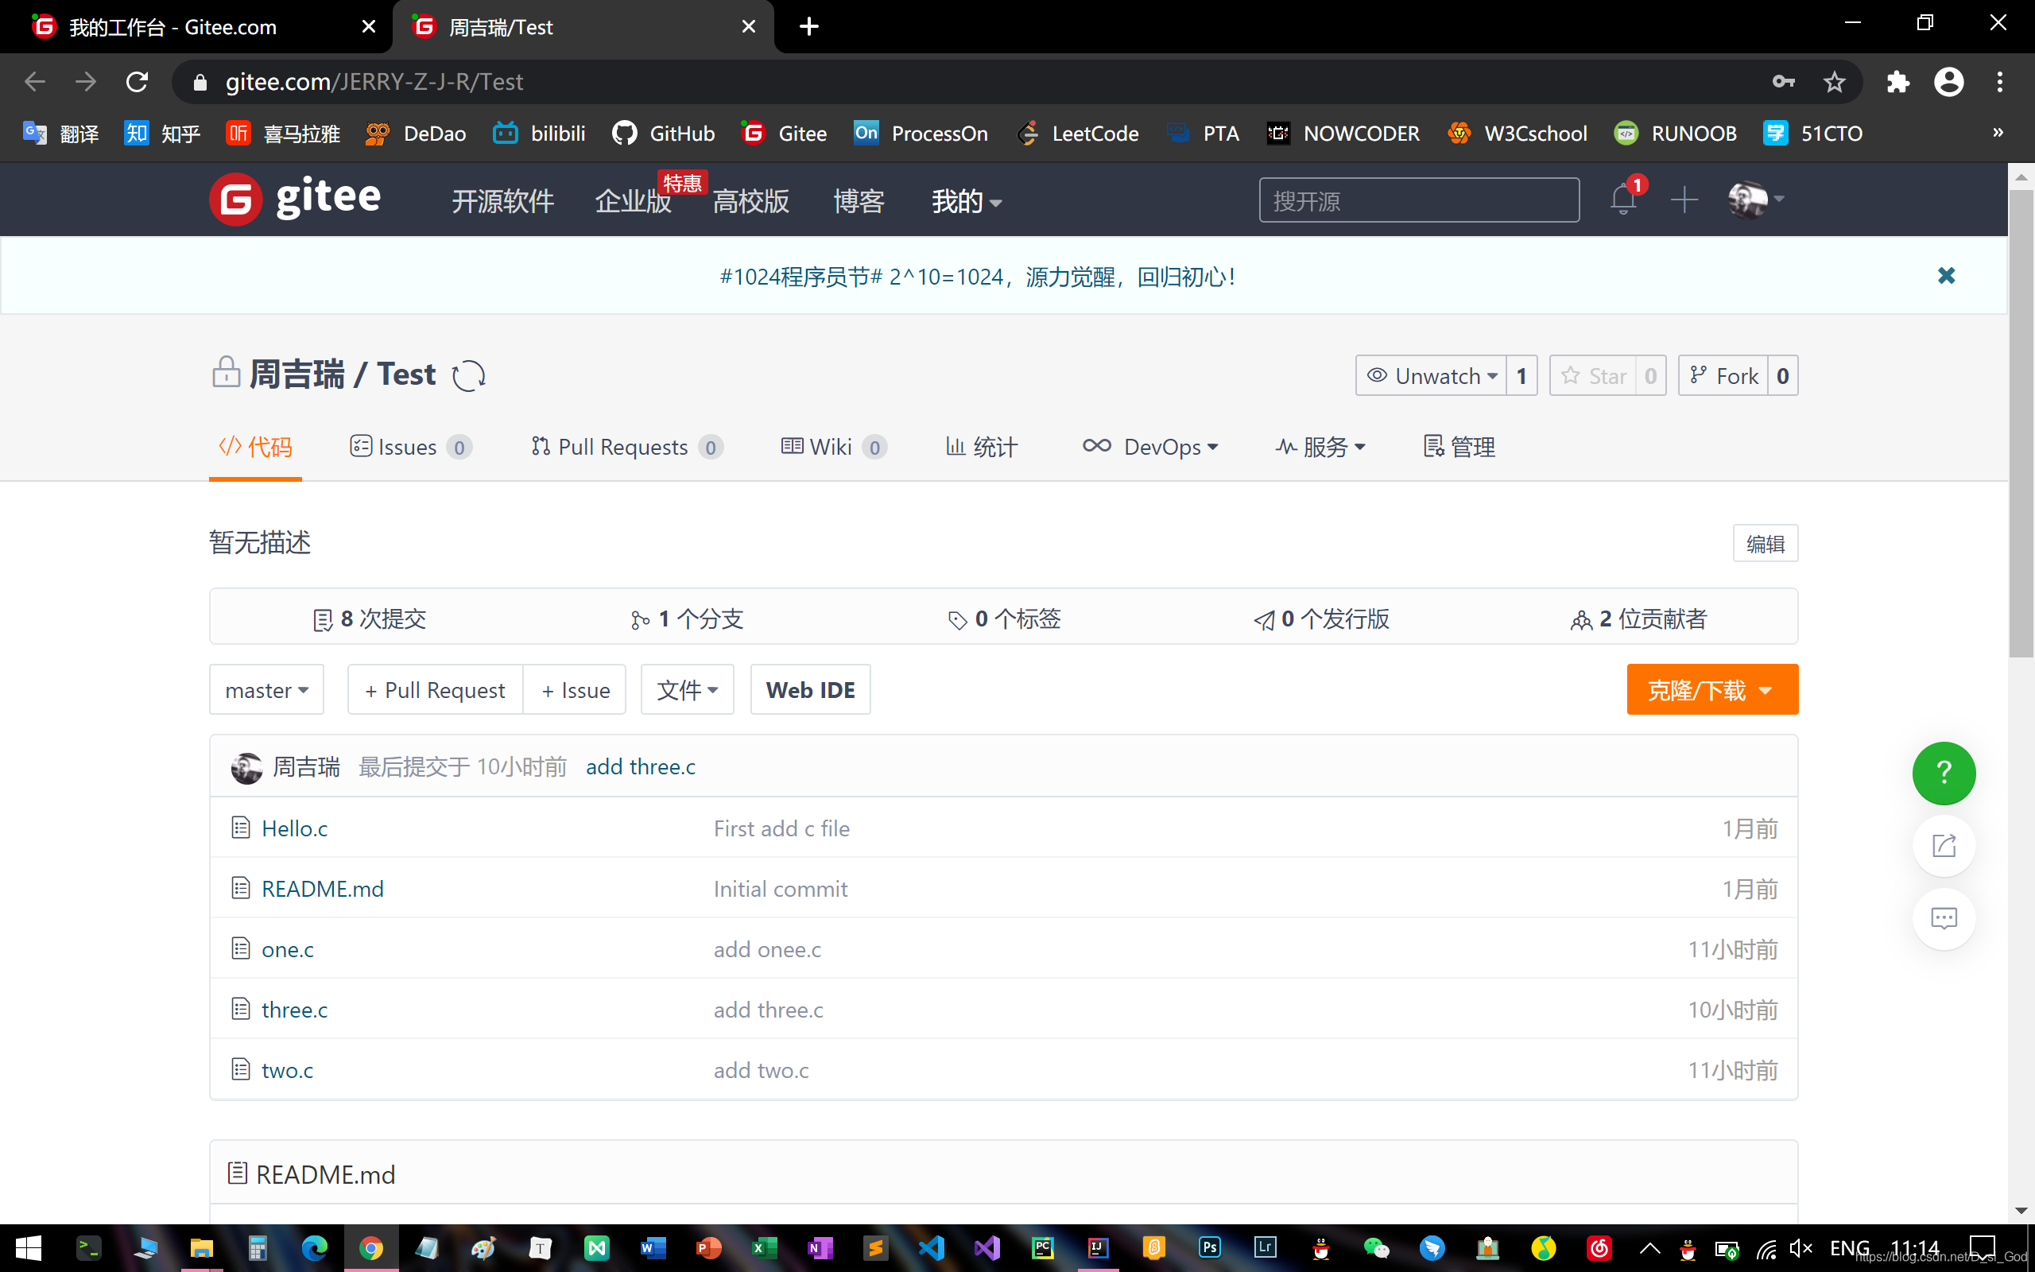Image resolution: width=2035 pixels, height=1272 pixels.
Task: Click the floating chat message icon
Action: [x=1944, y=917]
